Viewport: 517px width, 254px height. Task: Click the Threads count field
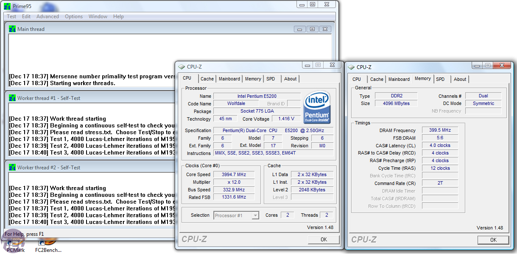point(327,215)
